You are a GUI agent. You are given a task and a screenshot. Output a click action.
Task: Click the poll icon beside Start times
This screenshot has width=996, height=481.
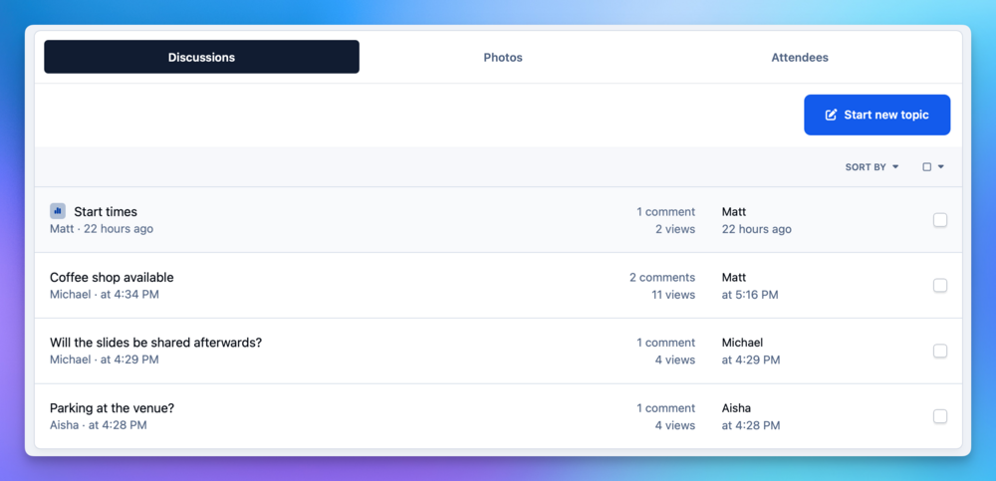coord(58,211)
